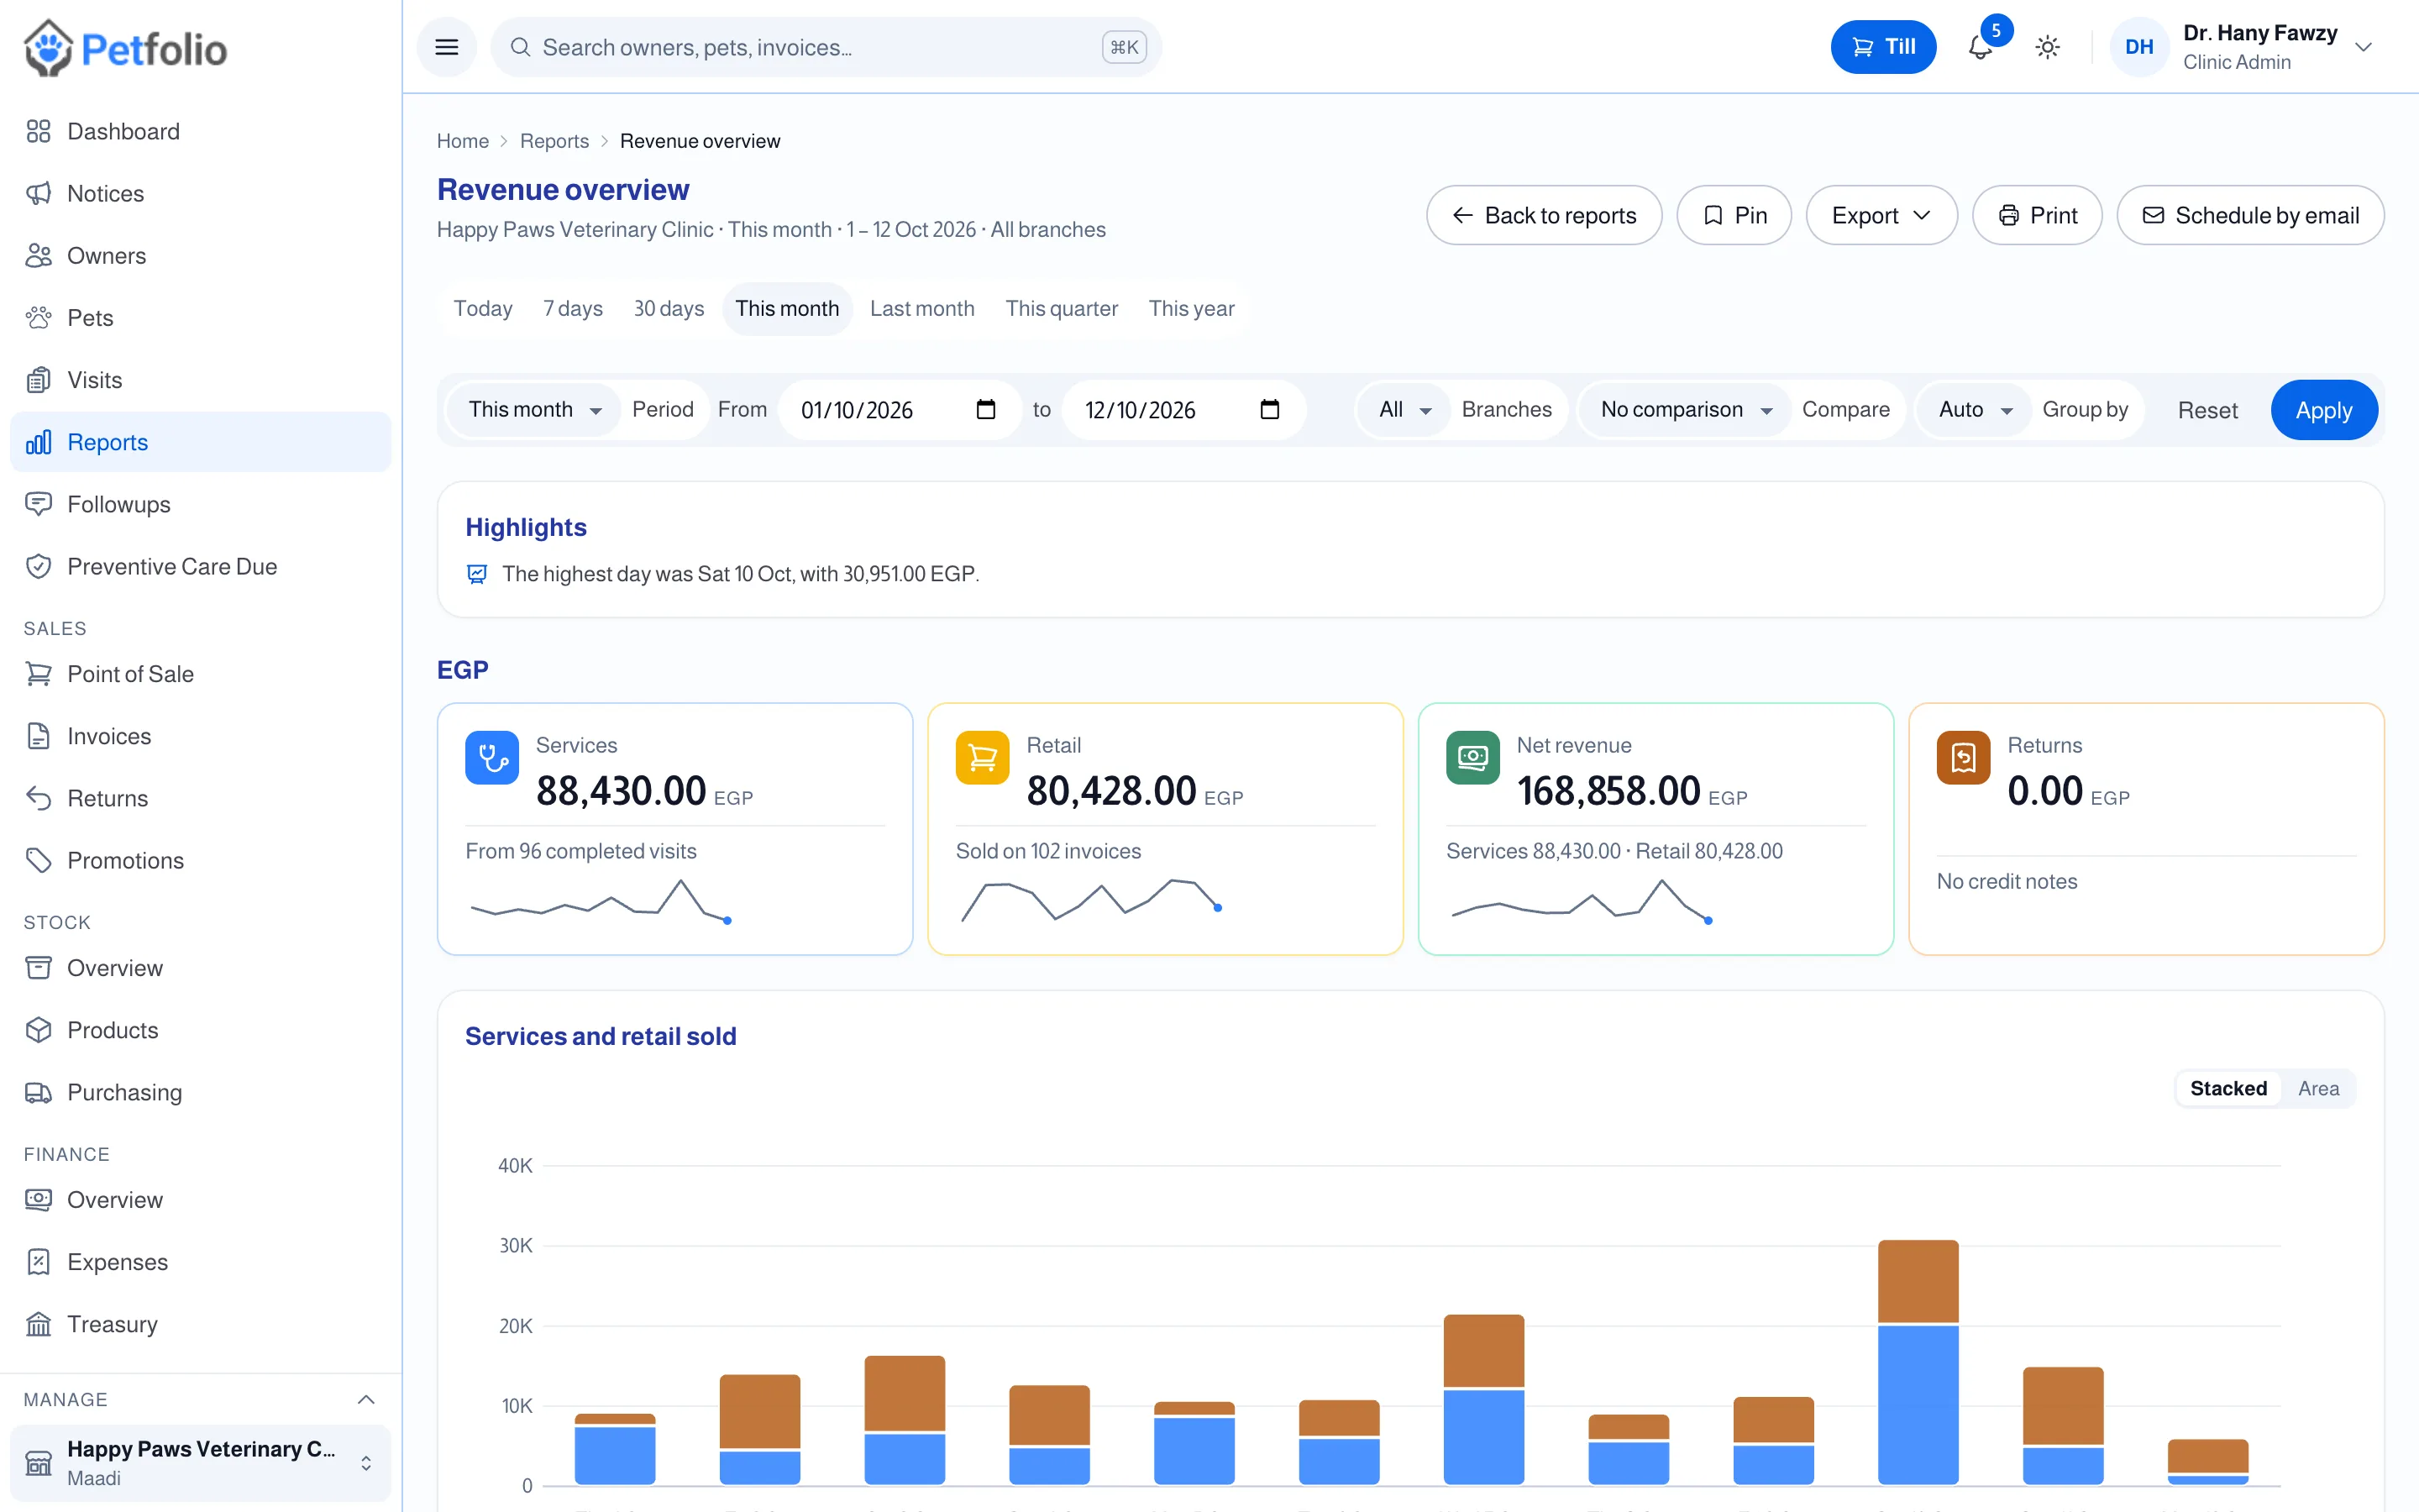Image resolution: width=2419 pixels, height=1512 pixels.
Task: Click the Net revenue cash icon
Action: pyautogui.click(x=1473, y=758)
